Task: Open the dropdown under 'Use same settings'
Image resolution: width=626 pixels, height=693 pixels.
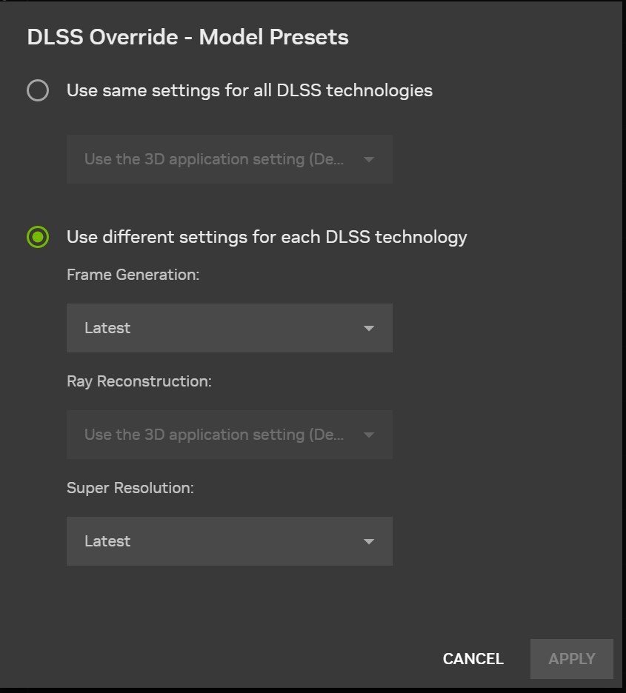Action: (230, 159)
